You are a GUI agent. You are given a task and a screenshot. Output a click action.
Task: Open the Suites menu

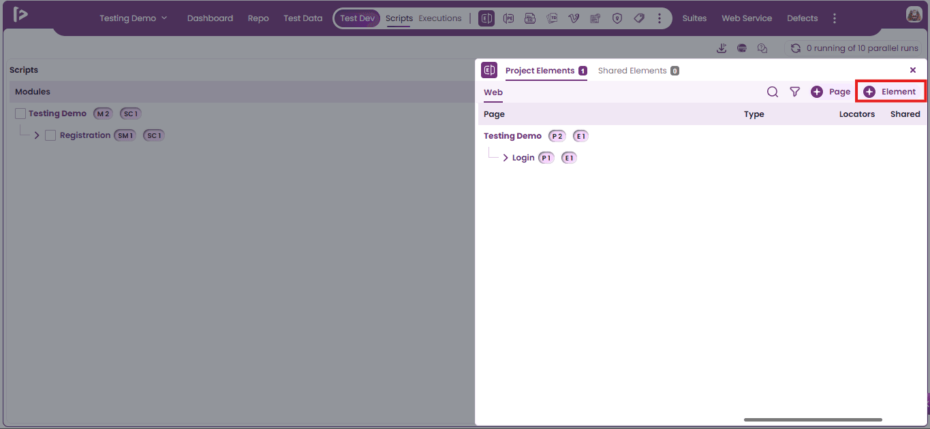click(x=694, y=18)
